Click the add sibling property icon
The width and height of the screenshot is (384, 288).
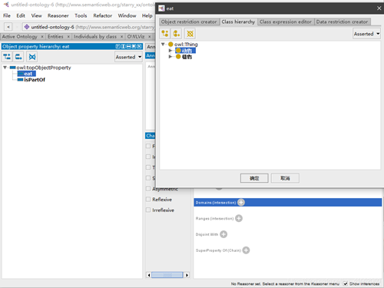tap(18, 57)
